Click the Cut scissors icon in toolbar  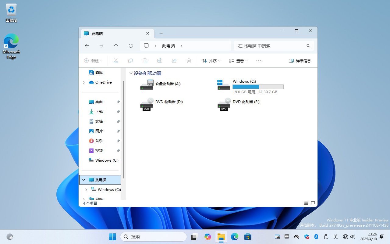pos(116,61)
